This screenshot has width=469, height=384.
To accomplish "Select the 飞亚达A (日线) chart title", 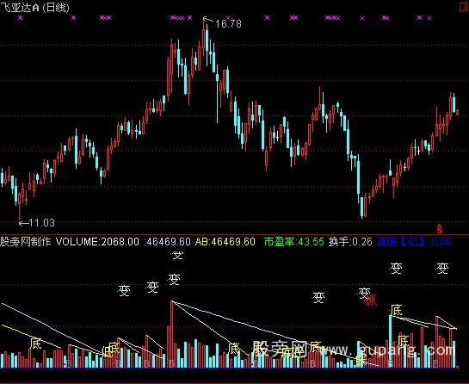I will pyautogui.click(x=34, y=8).
